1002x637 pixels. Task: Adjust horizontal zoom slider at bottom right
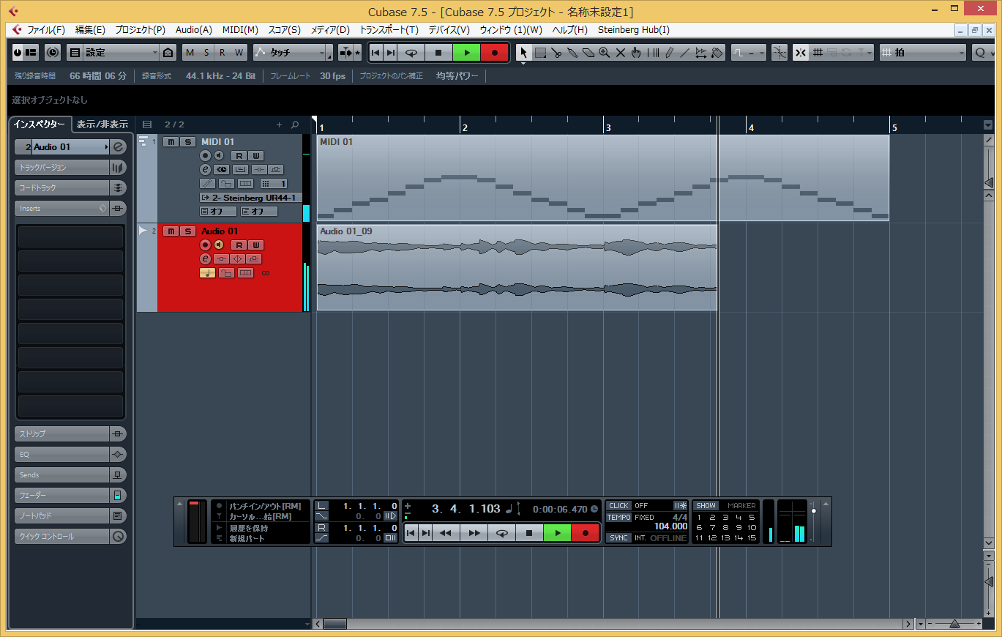click(x=954, y=624)
